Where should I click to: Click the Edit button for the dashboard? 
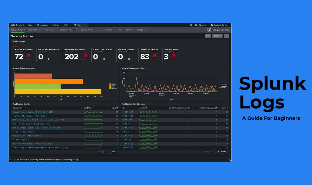pyautogui.click(x=208, y=36)
